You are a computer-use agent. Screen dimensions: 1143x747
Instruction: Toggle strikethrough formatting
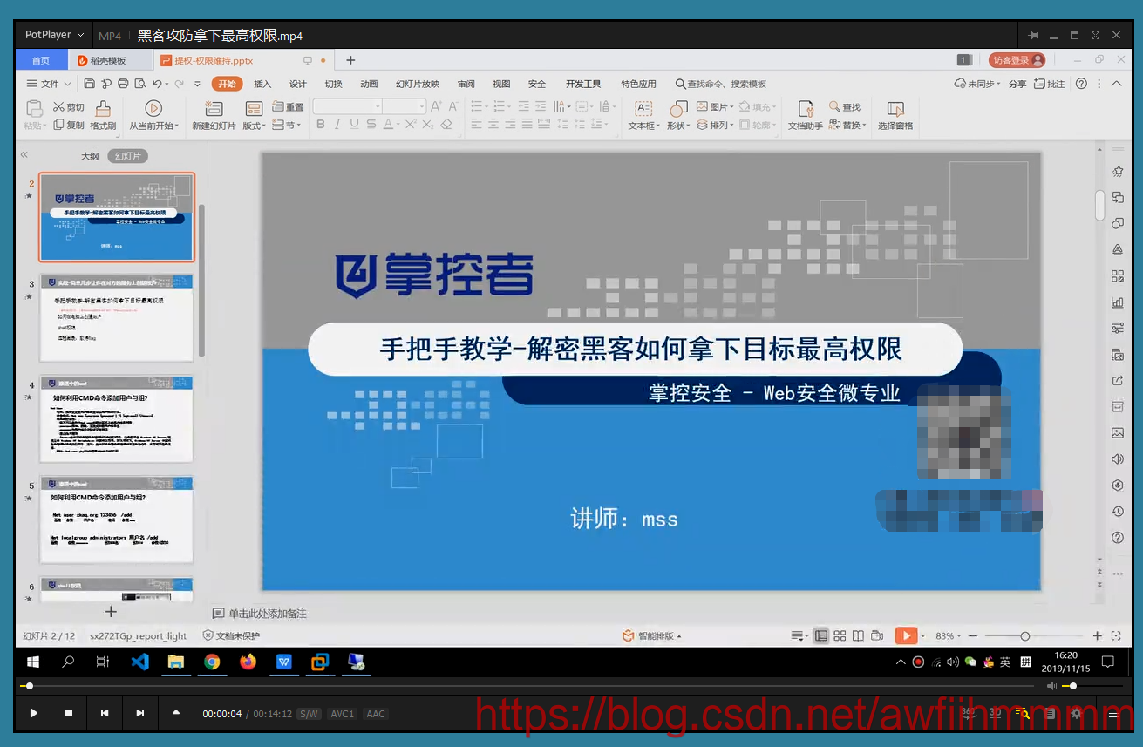coord(371,125)
